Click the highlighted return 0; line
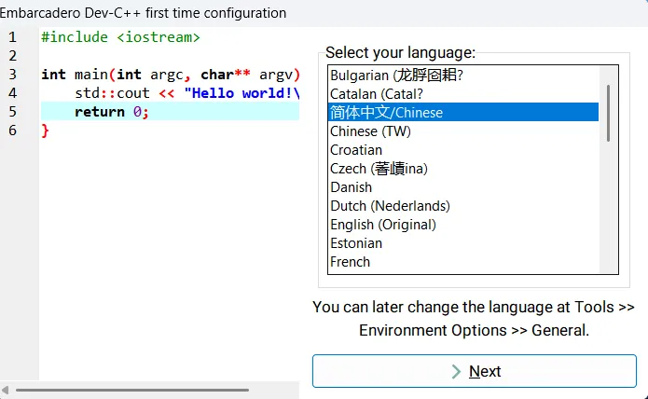648x399 pixels. (170, 112)
